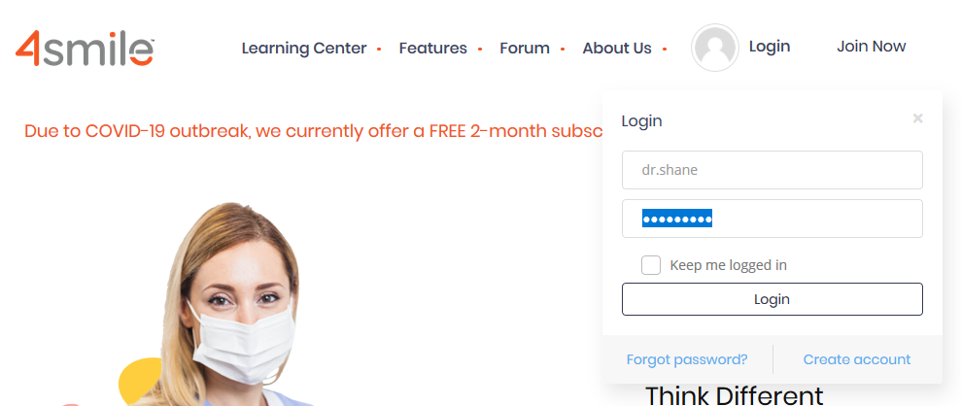Click Join Now in the header
Screen dimensions: 961x406
871,46
